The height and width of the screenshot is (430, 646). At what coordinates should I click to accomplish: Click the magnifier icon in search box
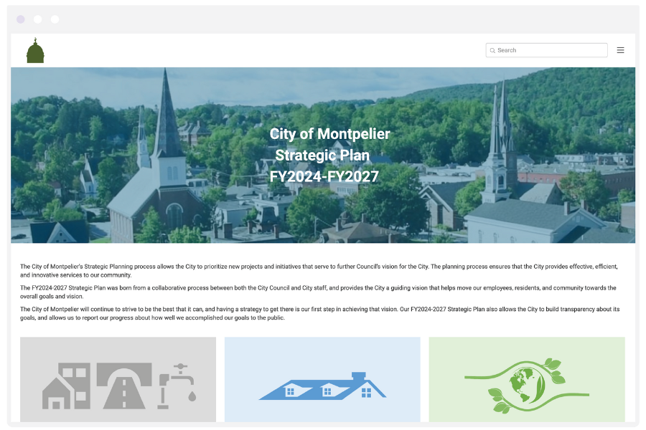click(492, 50)
